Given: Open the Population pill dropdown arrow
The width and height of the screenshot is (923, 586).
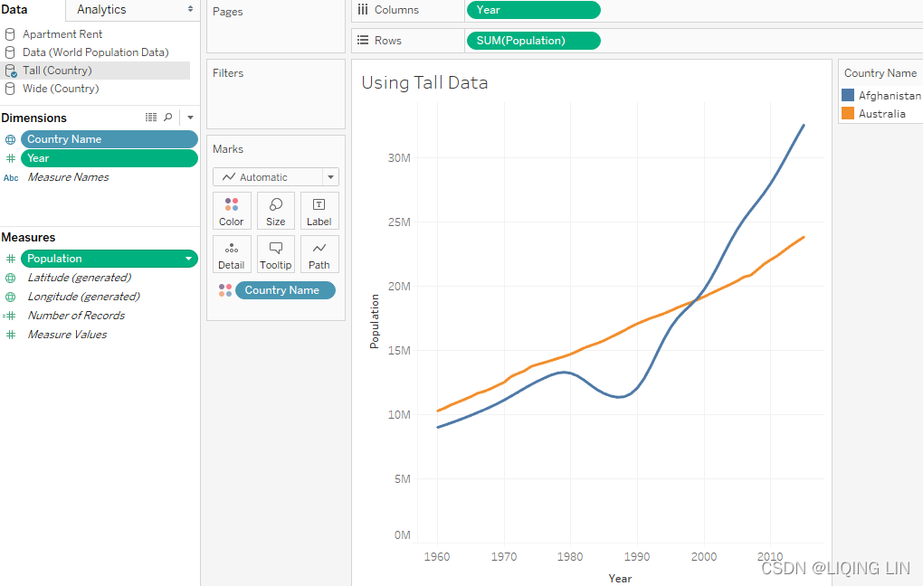Looking at the screenshot, I should click(188, 259).
